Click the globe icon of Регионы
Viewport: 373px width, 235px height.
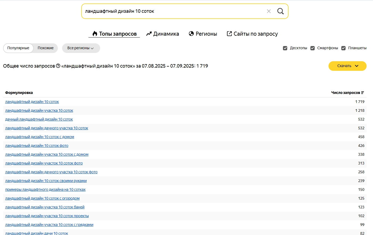coord(191,34)
